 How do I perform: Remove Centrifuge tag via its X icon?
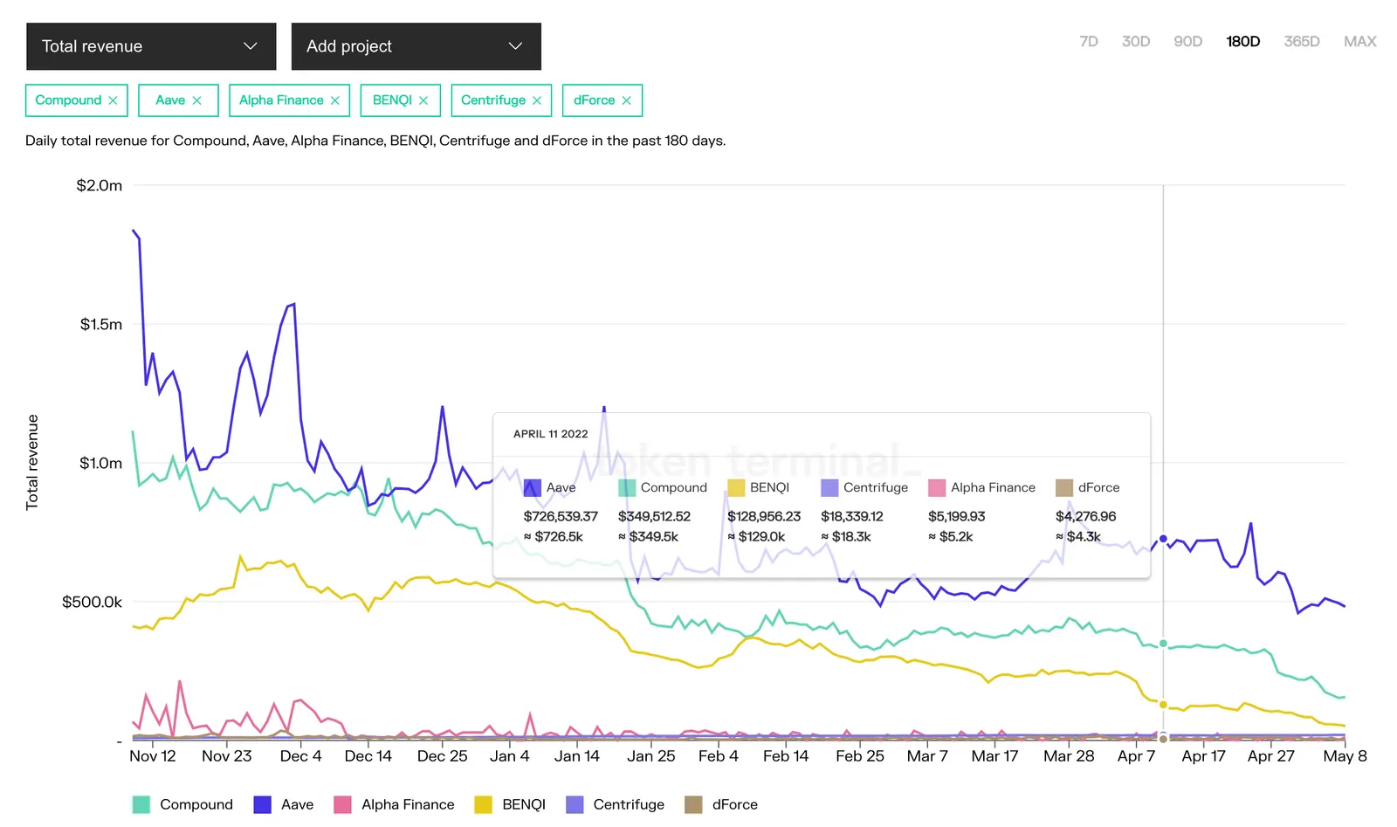pos(537,100)
